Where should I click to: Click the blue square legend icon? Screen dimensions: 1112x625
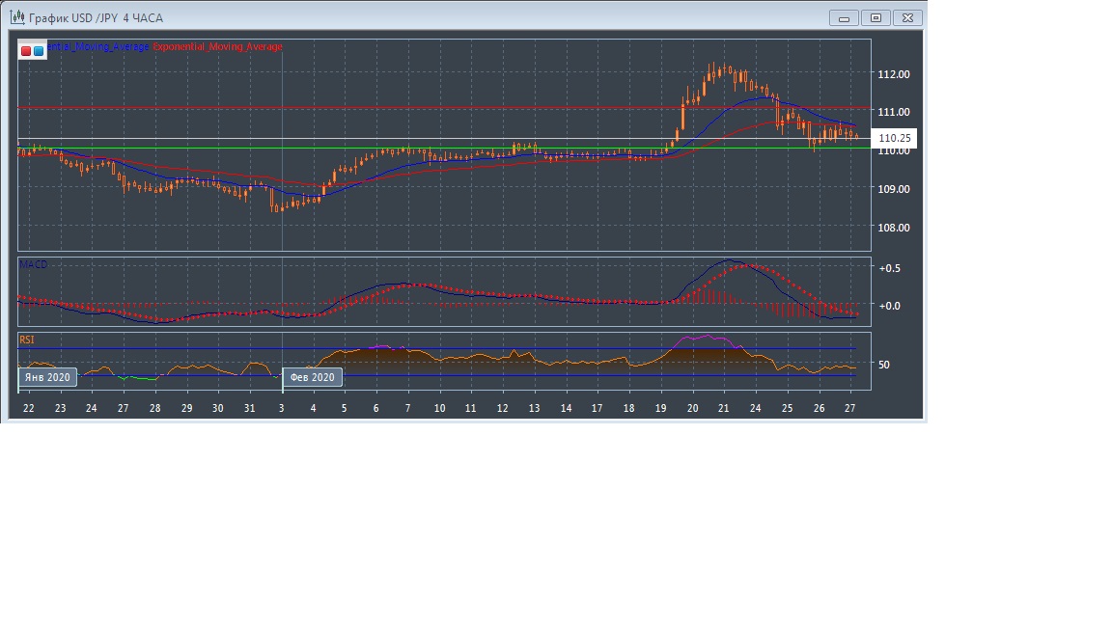click(39, 50)
